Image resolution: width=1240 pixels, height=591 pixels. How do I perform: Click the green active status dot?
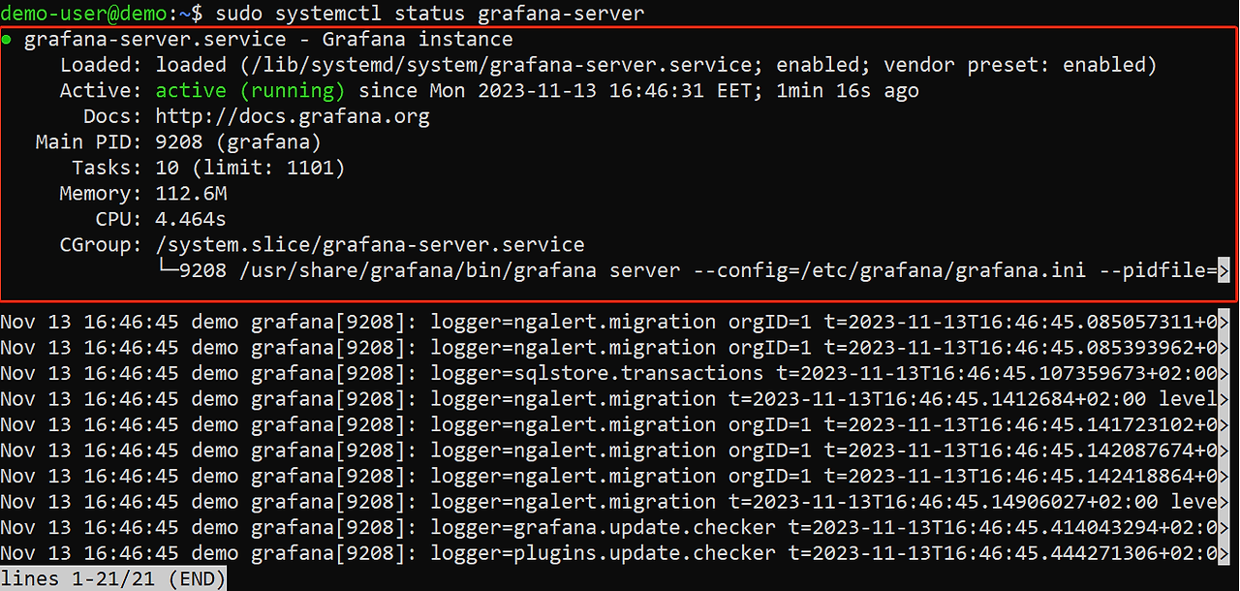[x=7, y=40]
